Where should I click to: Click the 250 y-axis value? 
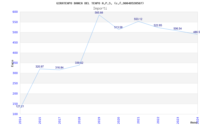15,83
